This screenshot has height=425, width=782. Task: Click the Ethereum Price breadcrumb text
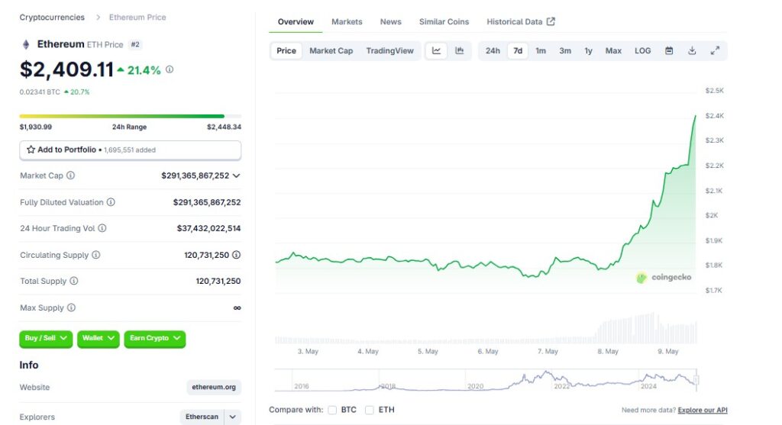coord(137,18)
